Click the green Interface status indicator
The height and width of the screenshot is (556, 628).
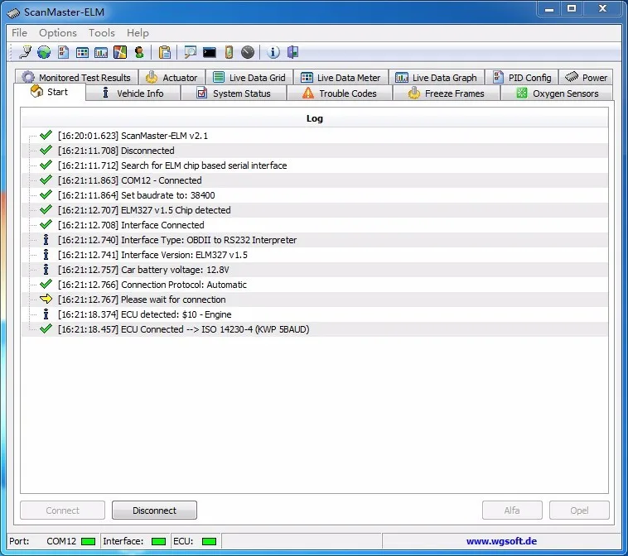point(158,541)
